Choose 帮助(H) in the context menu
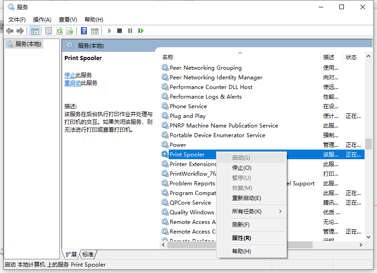Screen dimensions: 377x273 pyautogui.click(x=251, y=251)
